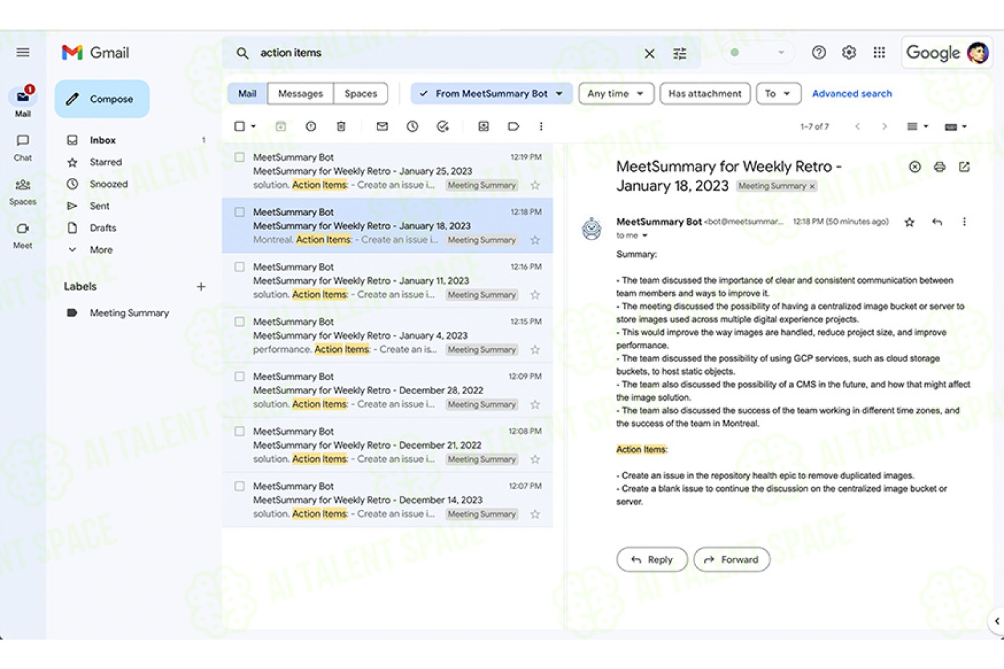This screenshot has width=1004, height=669.
Task: Open the Meet section in the sidebar
Action: [x=23, y=235]
